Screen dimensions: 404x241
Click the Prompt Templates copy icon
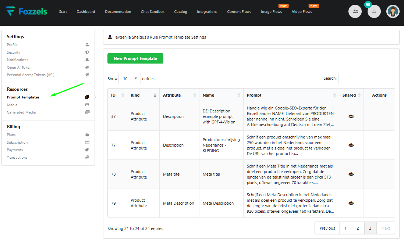pyautogui.click(x=87, y=97)
